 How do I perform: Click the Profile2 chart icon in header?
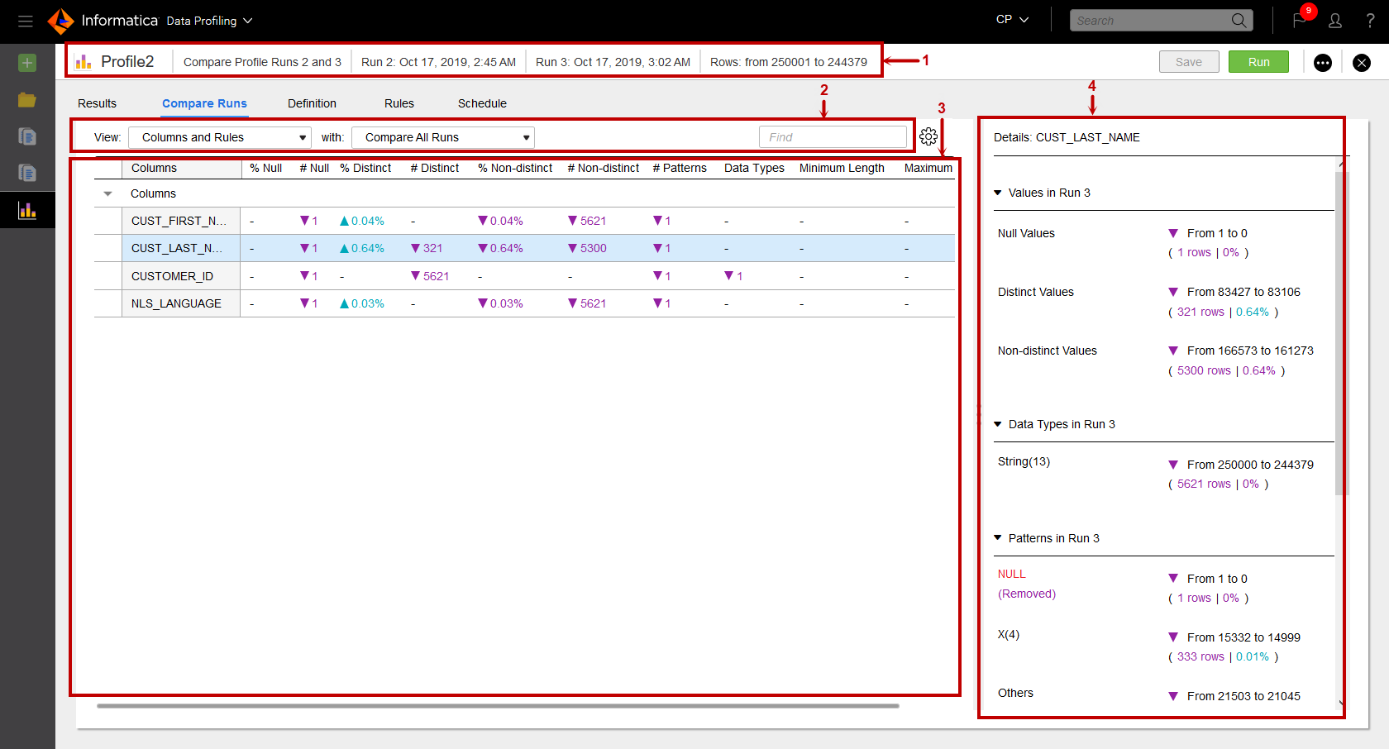pos(84,62)
